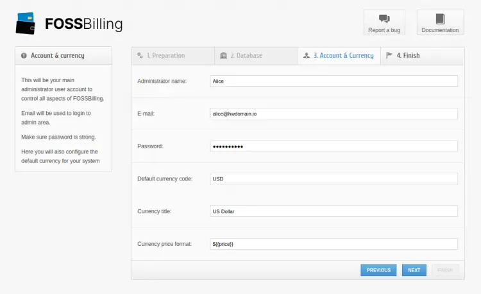Click the PREVIOUS button
The width and height of the screenshot is (481, 294).
point(378,270)
